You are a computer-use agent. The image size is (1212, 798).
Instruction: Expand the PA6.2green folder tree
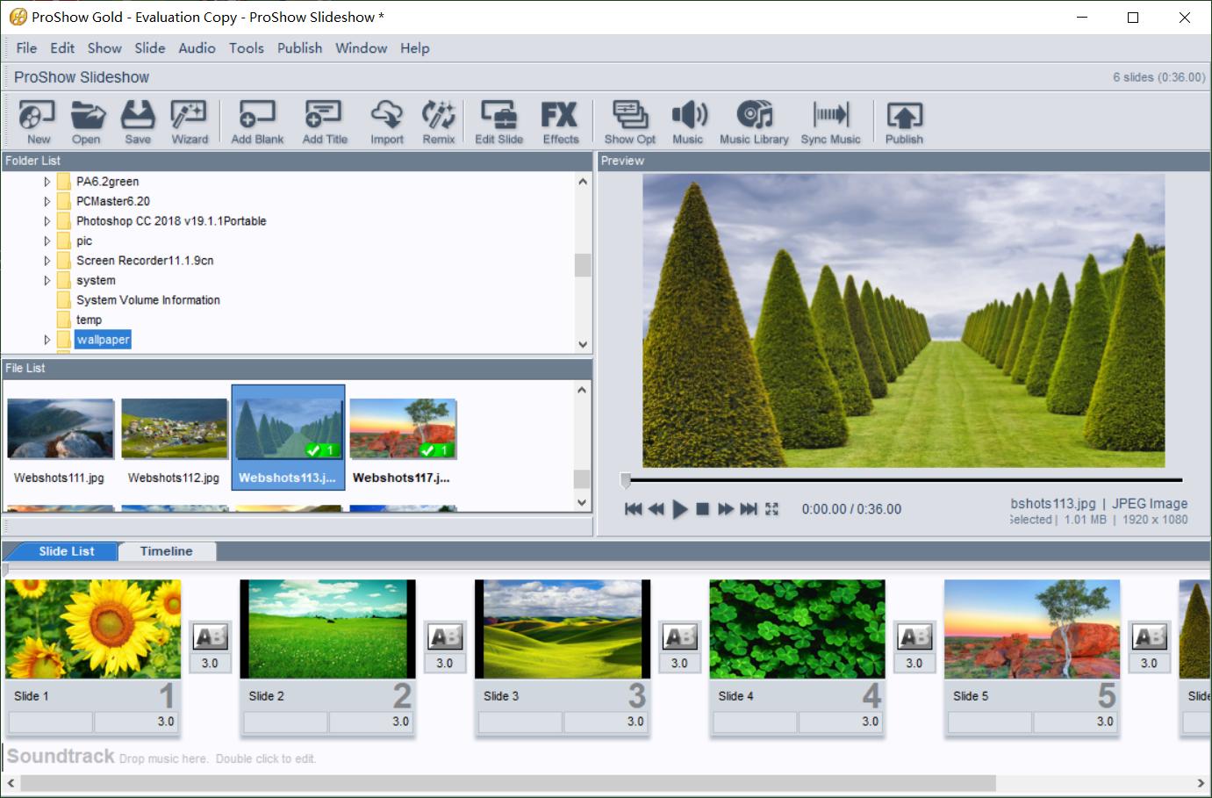[x=47, y=182]
